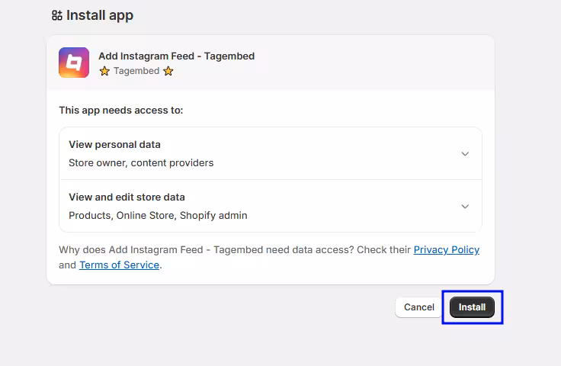
Task: Open the Terms of Service link
Action: pos(119,265)
